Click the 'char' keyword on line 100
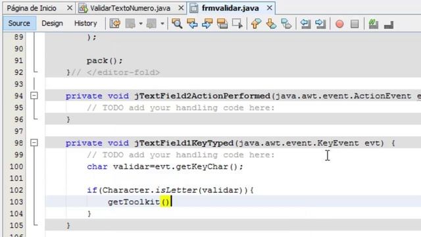Screen dimensions: 421x237 point(97,167)
